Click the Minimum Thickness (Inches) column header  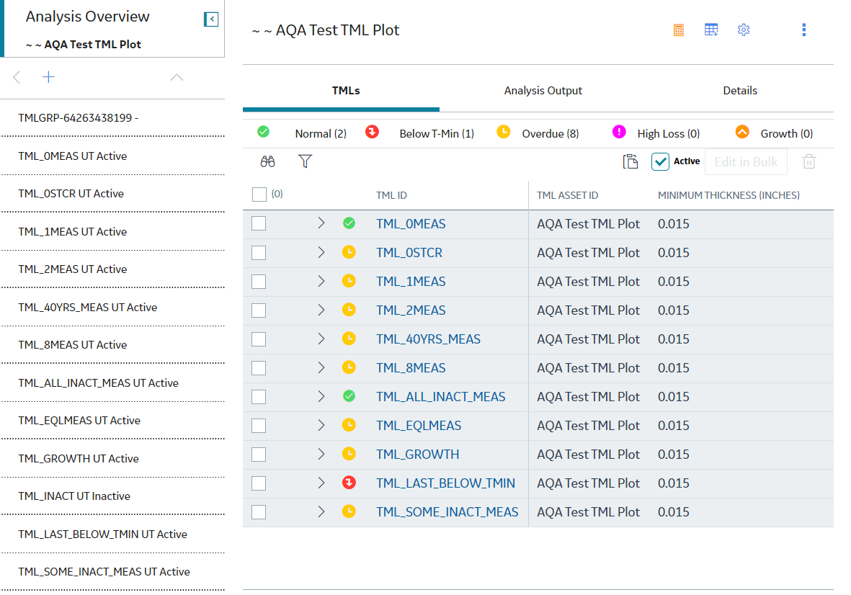tap(729, 195)
